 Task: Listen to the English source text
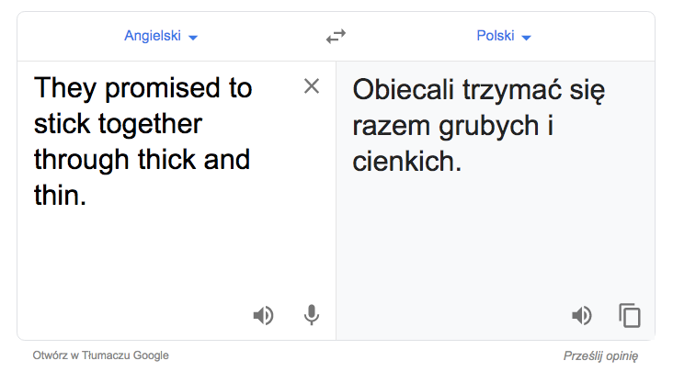(263, 316)
